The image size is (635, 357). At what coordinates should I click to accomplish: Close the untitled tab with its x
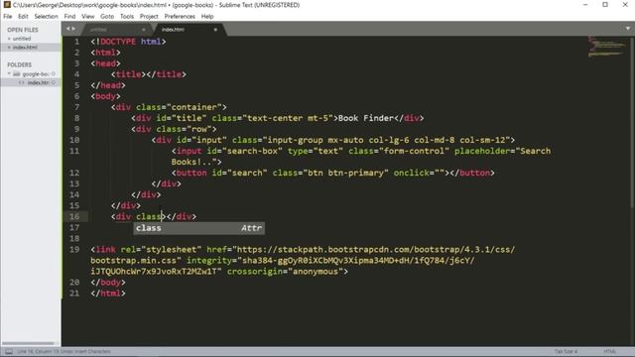(x=143, y=30)
